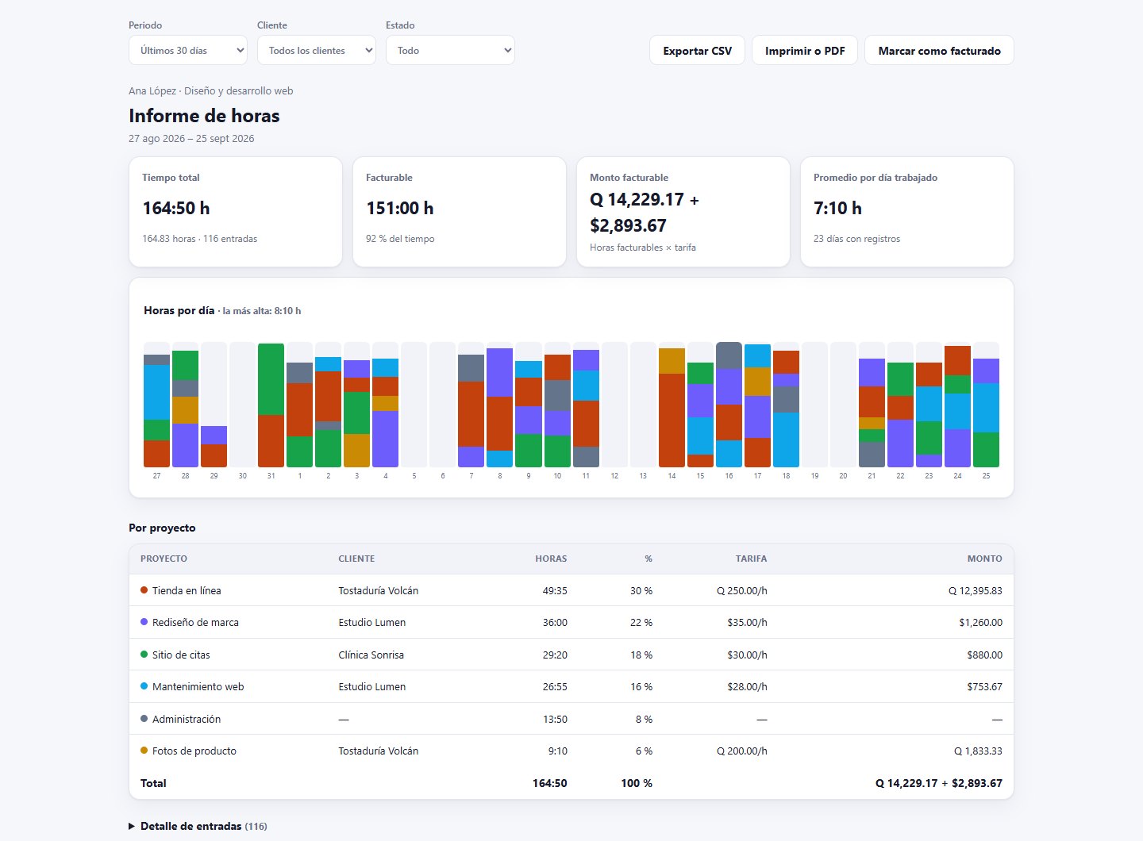The height and width of the screenshot is (841, 1143).
Task: Click the 13:50 hours cell
Action: click(555, 720)
